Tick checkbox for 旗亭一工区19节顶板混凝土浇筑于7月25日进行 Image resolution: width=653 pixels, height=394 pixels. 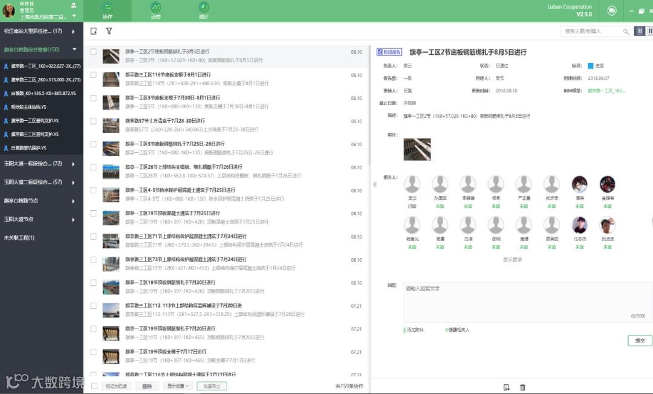coord(94,214)
